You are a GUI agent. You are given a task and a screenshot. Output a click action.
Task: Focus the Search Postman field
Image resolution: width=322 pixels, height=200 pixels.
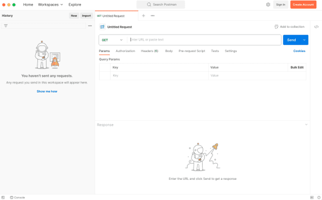point(161,5)
